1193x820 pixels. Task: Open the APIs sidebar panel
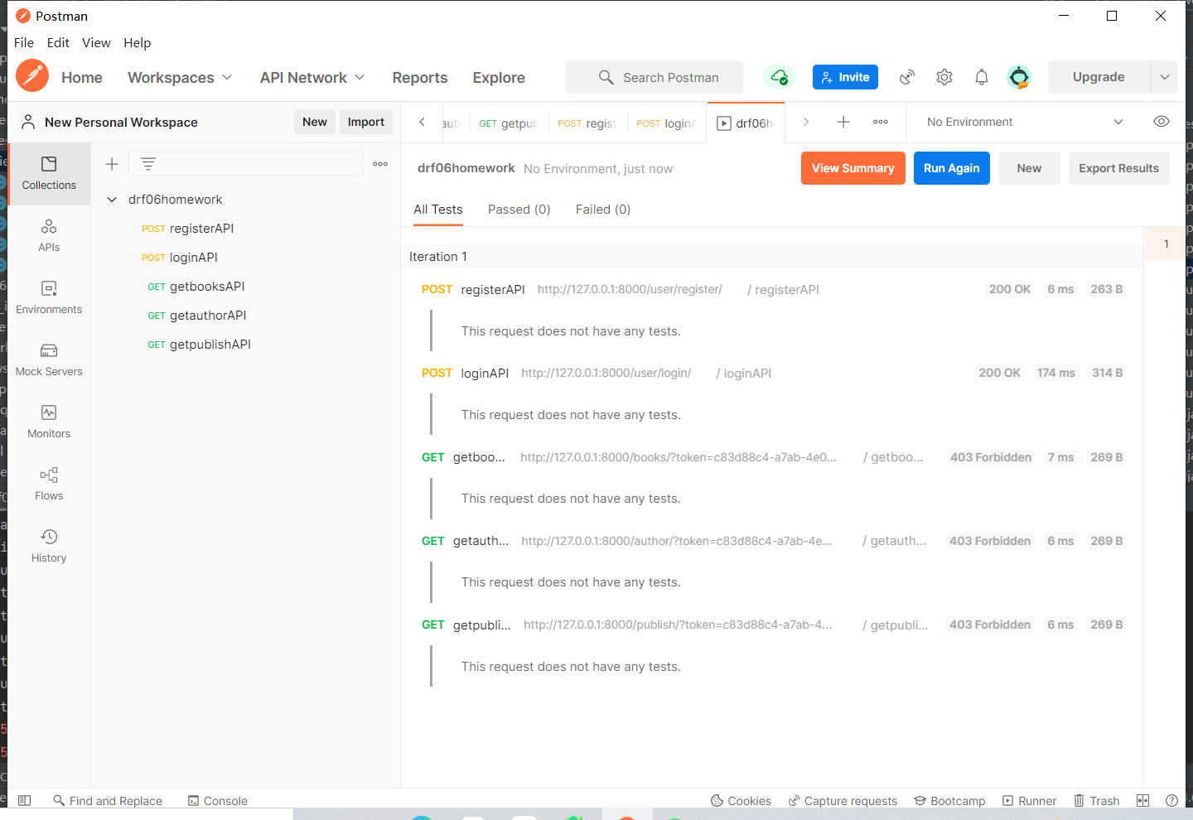(49, 236)
